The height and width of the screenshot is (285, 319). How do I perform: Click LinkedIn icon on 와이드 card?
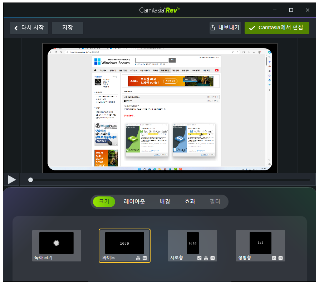coord(144,258)
